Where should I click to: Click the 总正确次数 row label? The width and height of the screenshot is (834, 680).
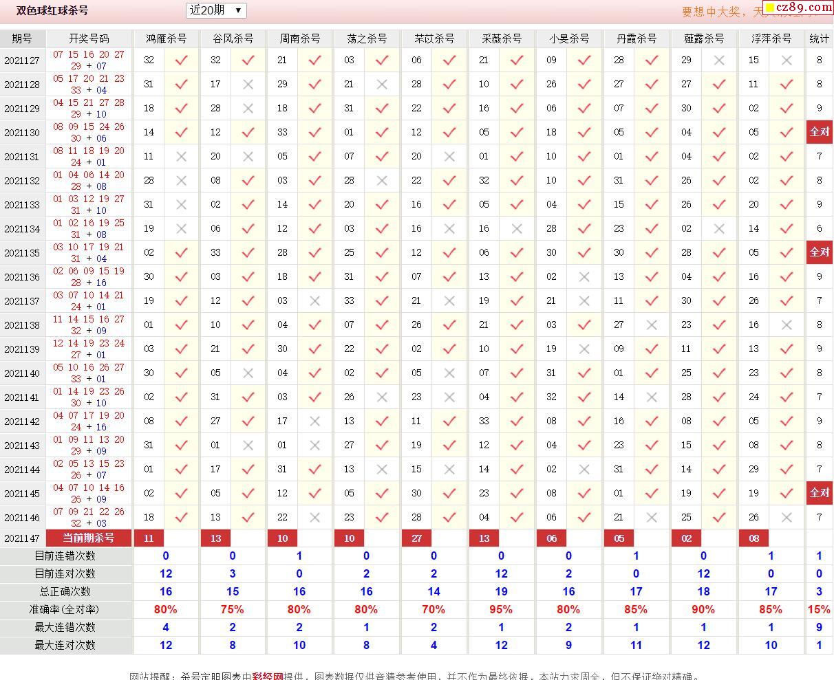pos(65,592)
